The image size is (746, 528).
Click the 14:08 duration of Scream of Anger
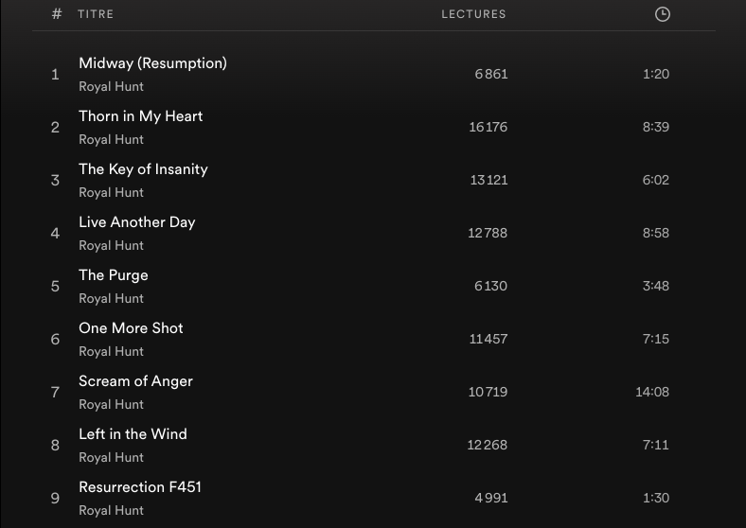coord(652,392)
